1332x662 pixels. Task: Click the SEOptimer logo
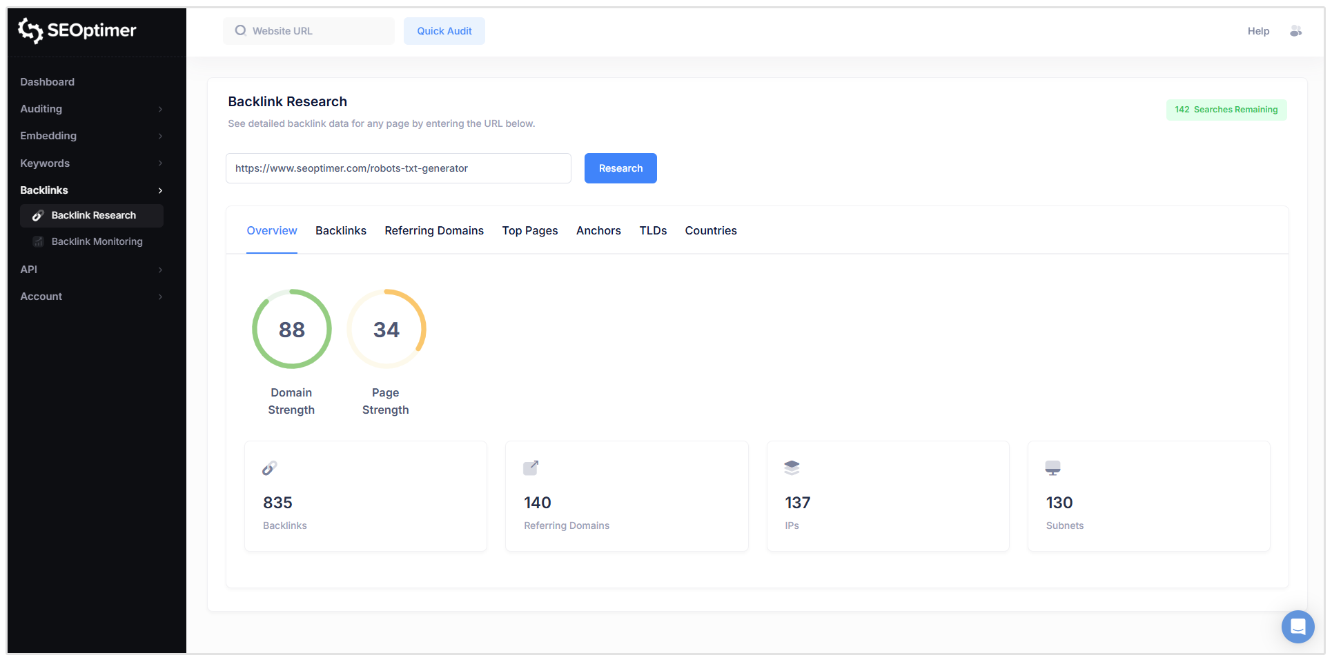click(x=76, y=31)
